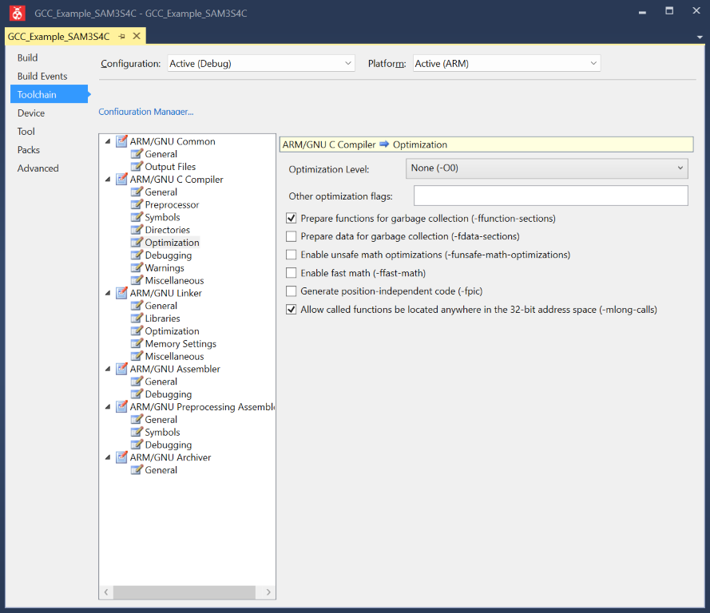
Task: Click the ARM/GNU Common node icon
Action: point(122,141)
